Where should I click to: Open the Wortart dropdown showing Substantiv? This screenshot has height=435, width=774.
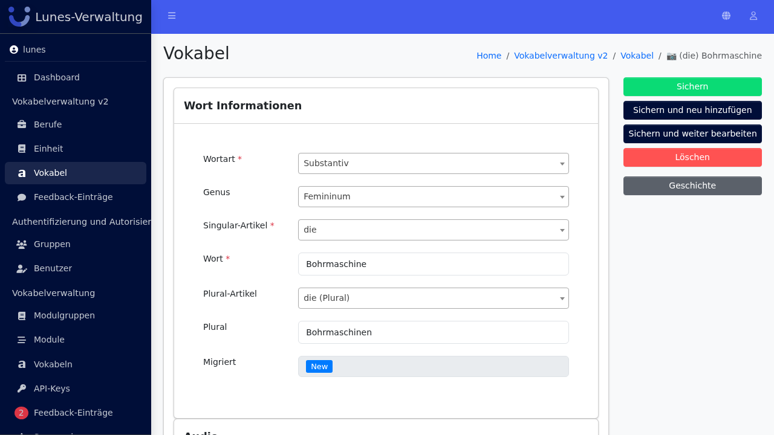[x=434, y=163]
